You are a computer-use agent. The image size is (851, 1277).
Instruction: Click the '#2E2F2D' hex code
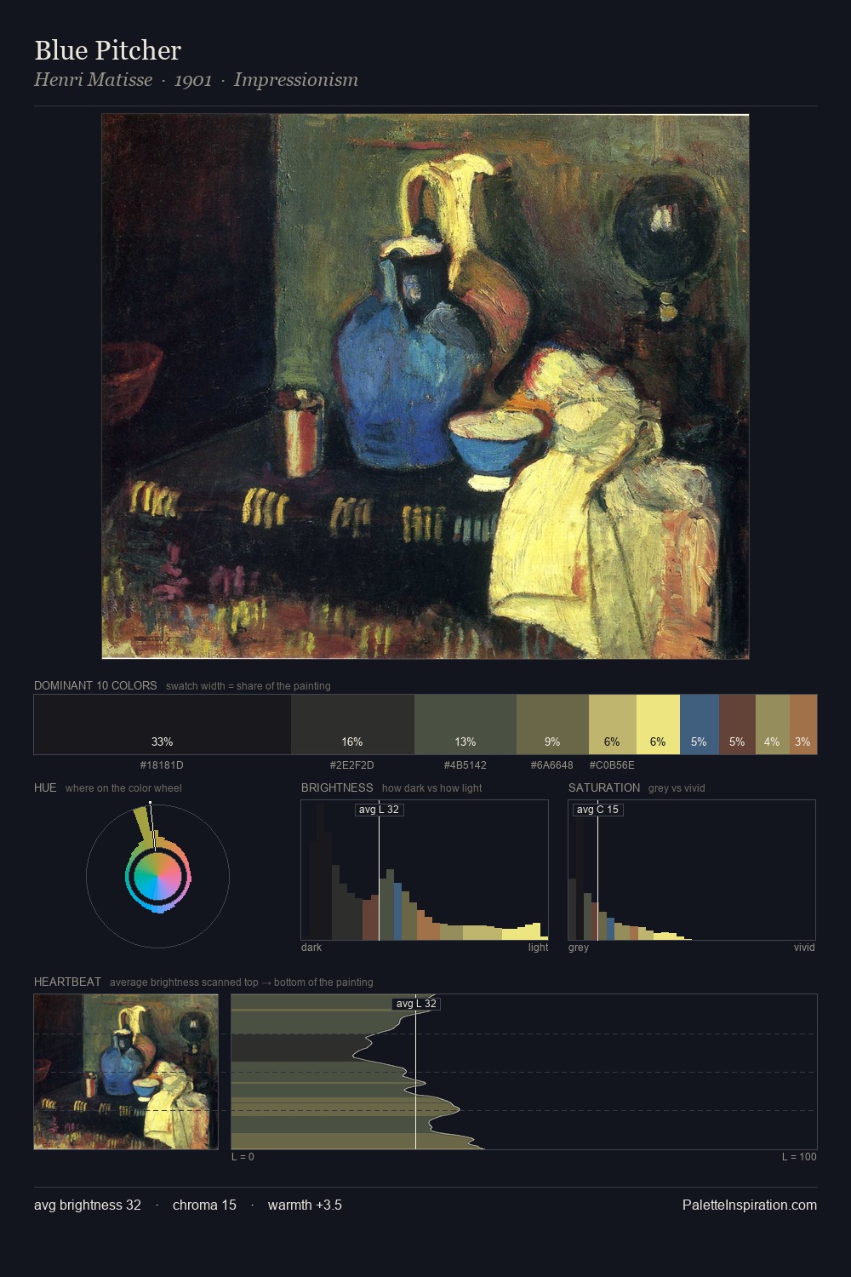(352, 764)
